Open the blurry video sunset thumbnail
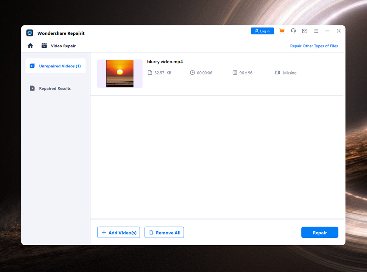This screenshot has height=272, width=367. (x=120, y=74)
